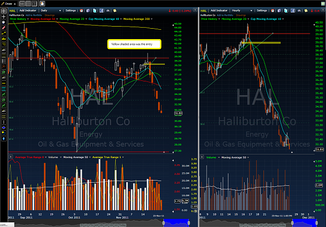Click the alert clock icon in the Hourly chart toolbar
Viewport: 326px width, 227px height.
click(x=273, y=10)
